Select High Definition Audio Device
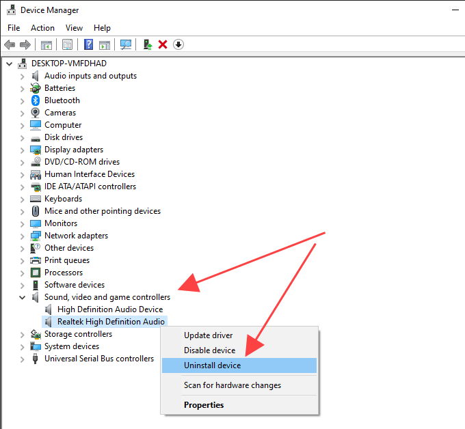Viewport: 465px width, 429px height. pos(109,309)
